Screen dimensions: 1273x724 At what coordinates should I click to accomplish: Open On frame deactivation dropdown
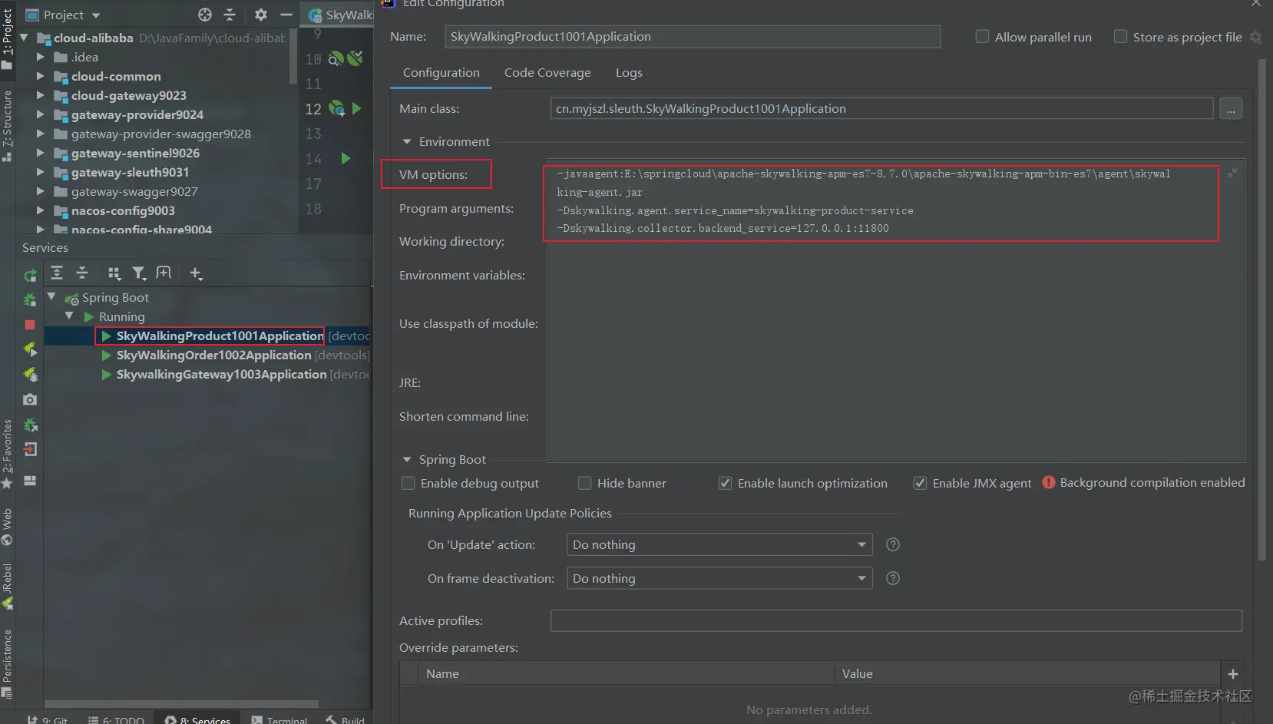[719, 578]
